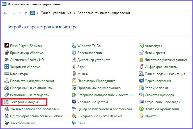Open the Диспетчер устройств icon

click(74, 60)
